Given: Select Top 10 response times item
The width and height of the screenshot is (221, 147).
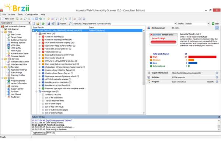Looking at the screenshot, I should (x=55, y=101).
